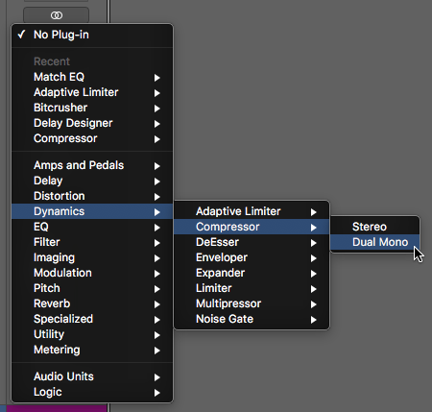This screenshot has width=432, height=412.
Task: Open the Multipressor submenu
Action: pos(252,303)
